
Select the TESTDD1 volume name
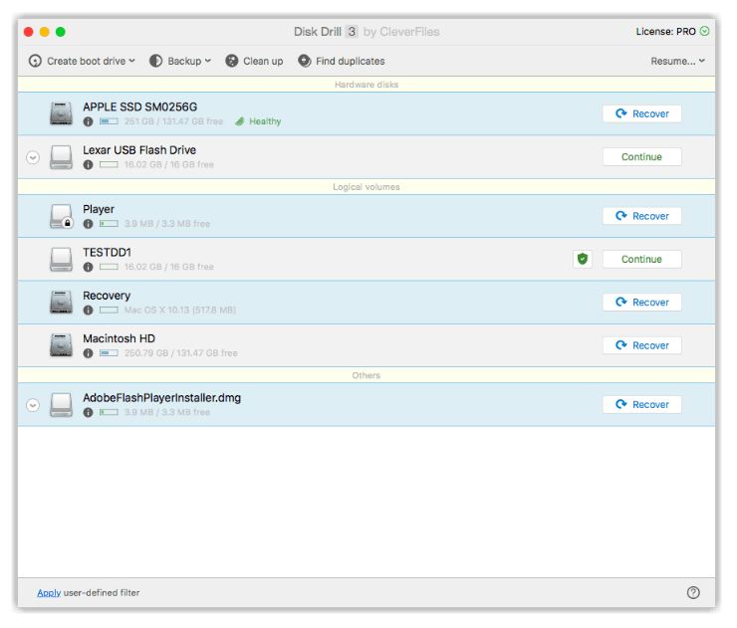coord(107,253)
